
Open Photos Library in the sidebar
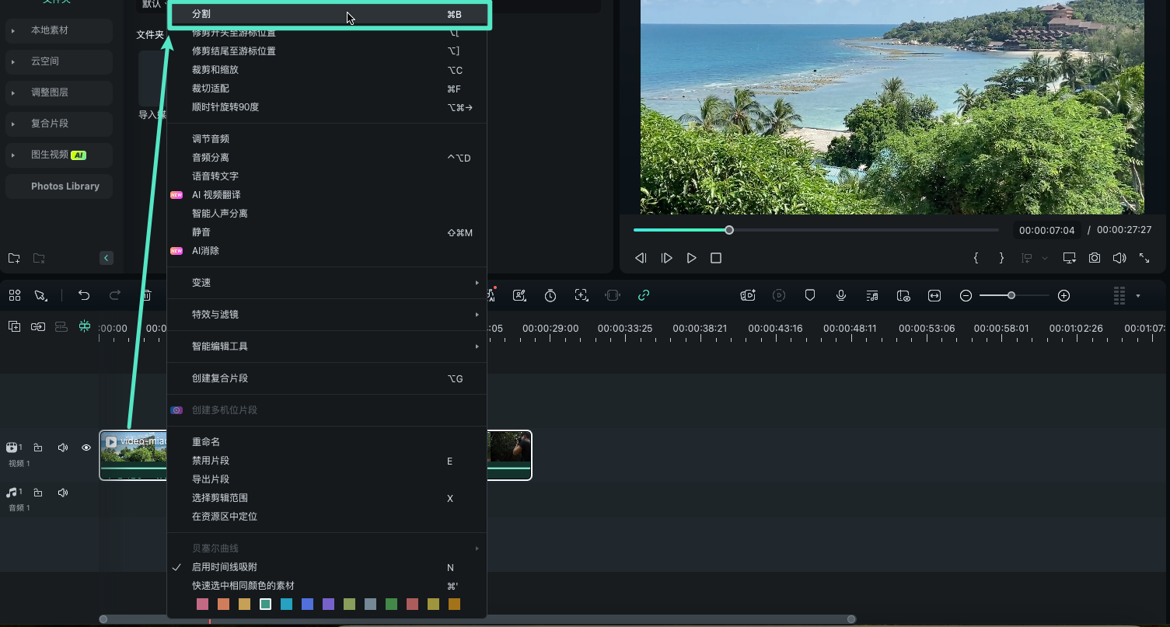58,186
